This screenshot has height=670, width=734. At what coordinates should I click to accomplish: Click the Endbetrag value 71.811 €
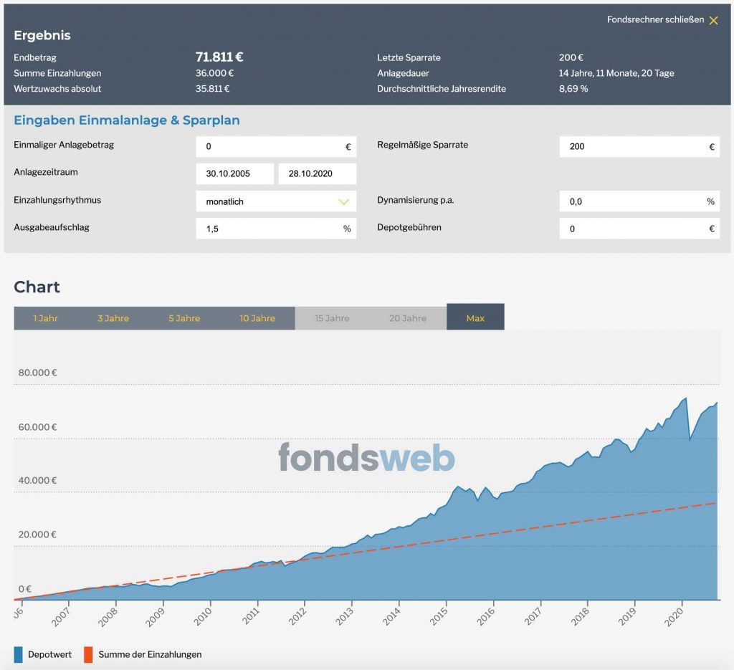[x=219, y=57]
